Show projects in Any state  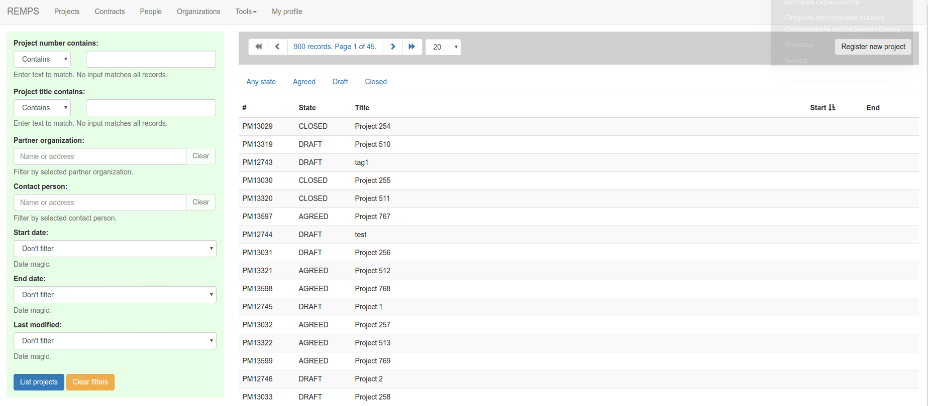[x=261, y=82]
